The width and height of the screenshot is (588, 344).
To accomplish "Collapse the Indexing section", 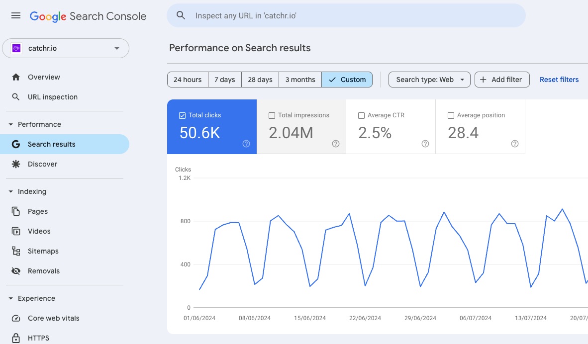I will point(11,191).
